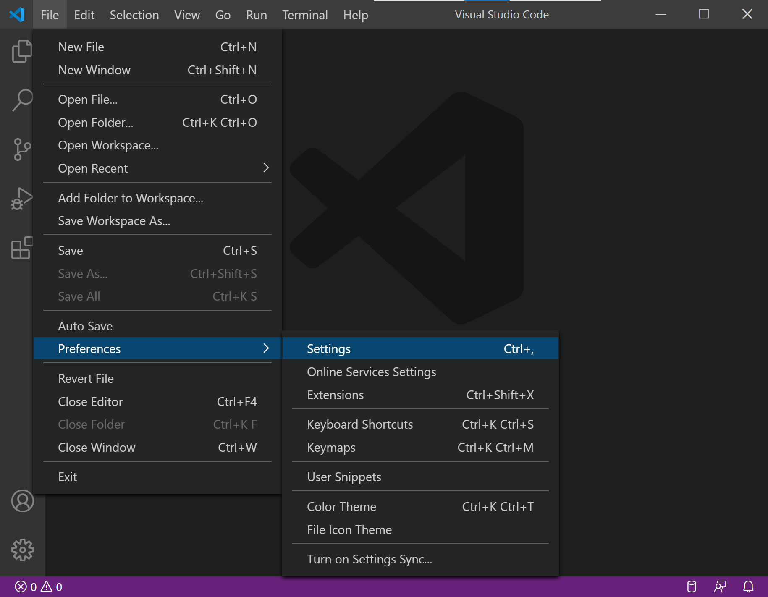The width and height of the screenshot is (768, 597).
Task: Click Turn on Settings Sync...
Action: tap(420, 559)
